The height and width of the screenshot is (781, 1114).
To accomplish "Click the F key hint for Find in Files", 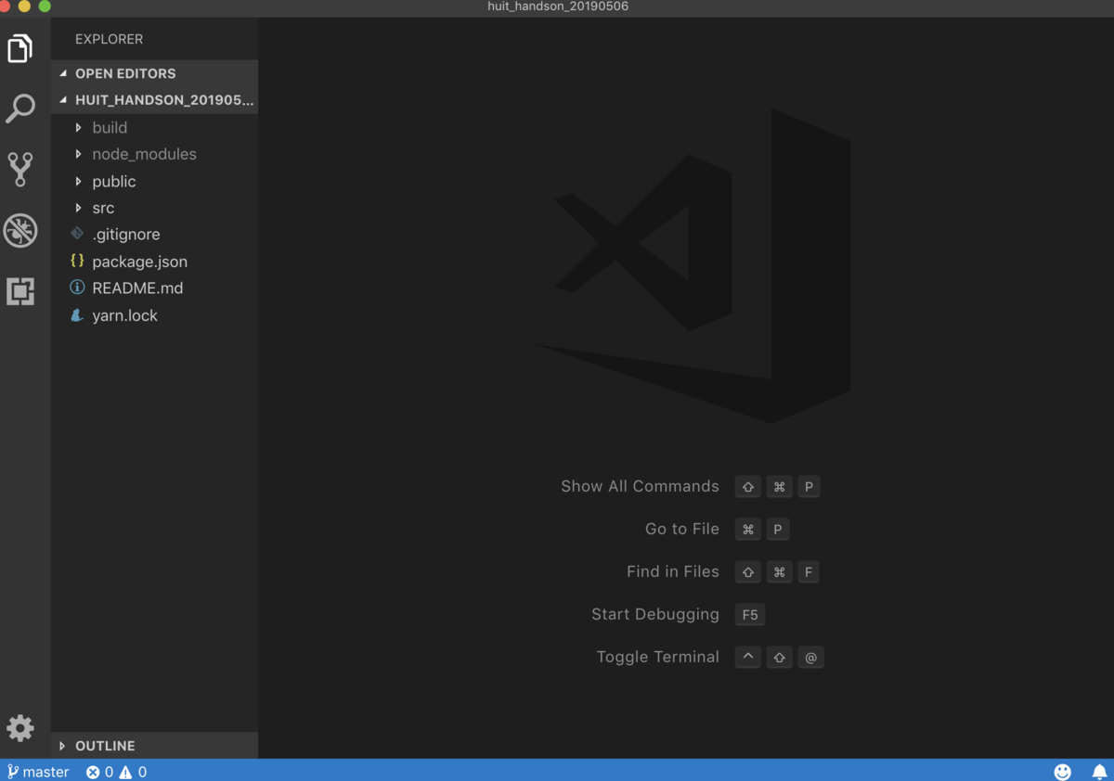I will [x=809, y=572].
